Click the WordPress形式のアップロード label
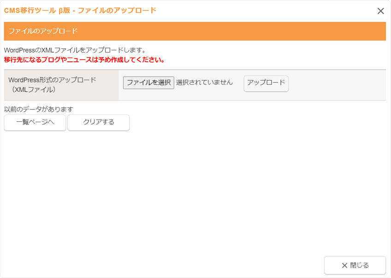Viewport: 391px width, 278px height. 52,80
